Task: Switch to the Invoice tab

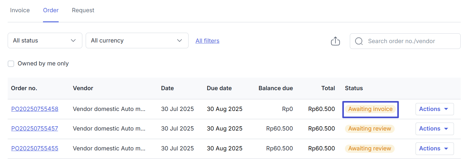Action: pyautogui.click(x=20, y=10)
